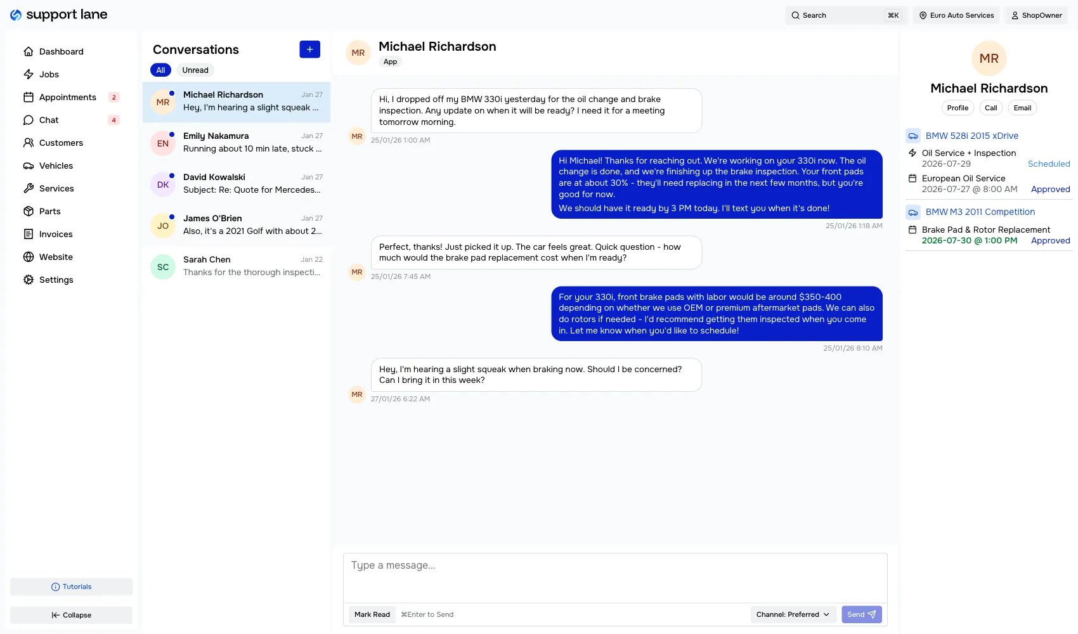Click Euro Auto Services shop selector

(x=956, y=15)
